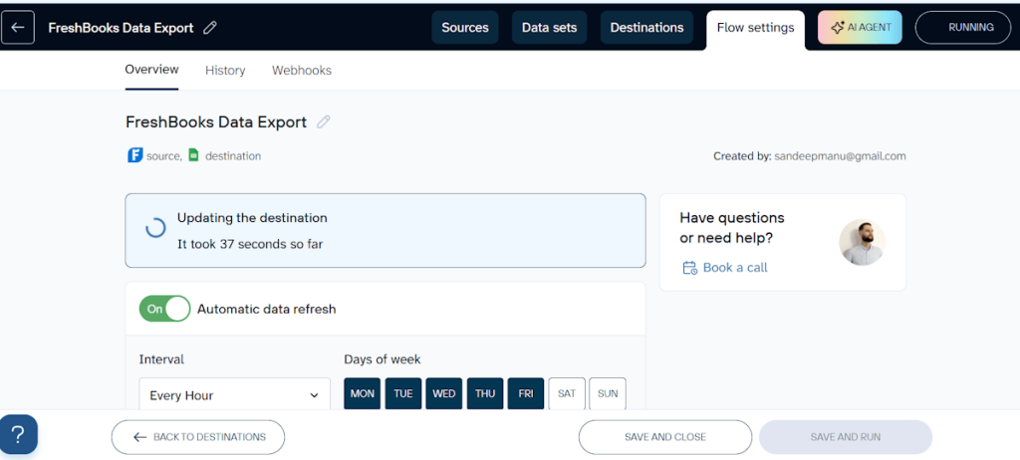The width and height of the screenshot is (1020, 460).
Task: Deselect THU in Days of week
Action: (x=485, y=393)
